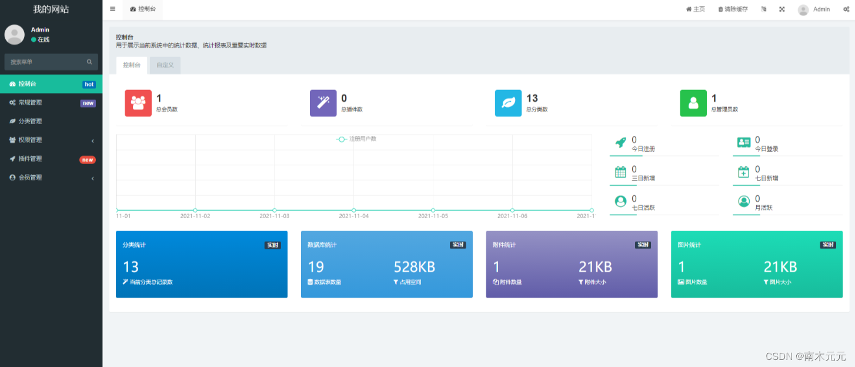Toggle fullscreen with the expand arrows icon
855x367 pixels.
782,9
